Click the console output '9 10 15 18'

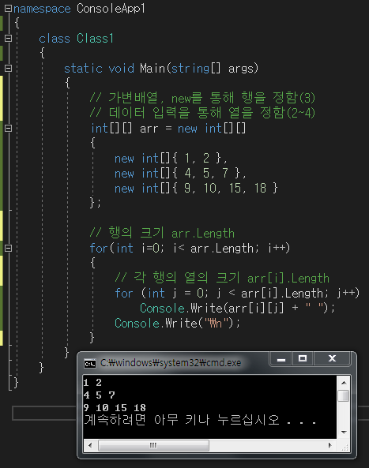[x=115, y=408]
